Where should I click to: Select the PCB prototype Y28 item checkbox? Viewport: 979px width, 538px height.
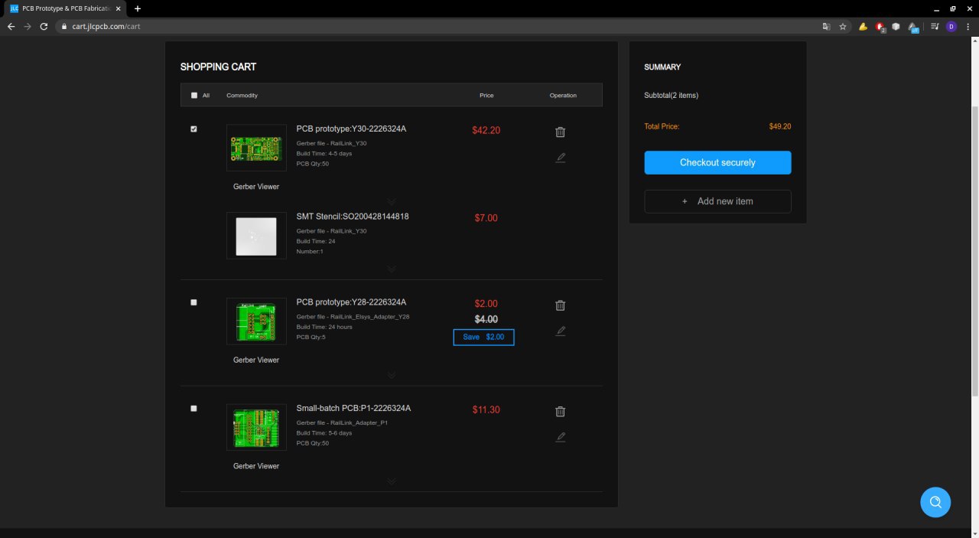tap(194, 302)
